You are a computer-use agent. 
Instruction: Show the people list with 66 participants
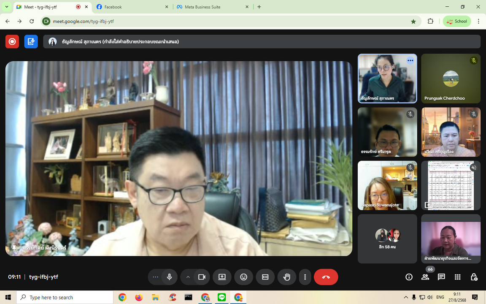point(425,277)
